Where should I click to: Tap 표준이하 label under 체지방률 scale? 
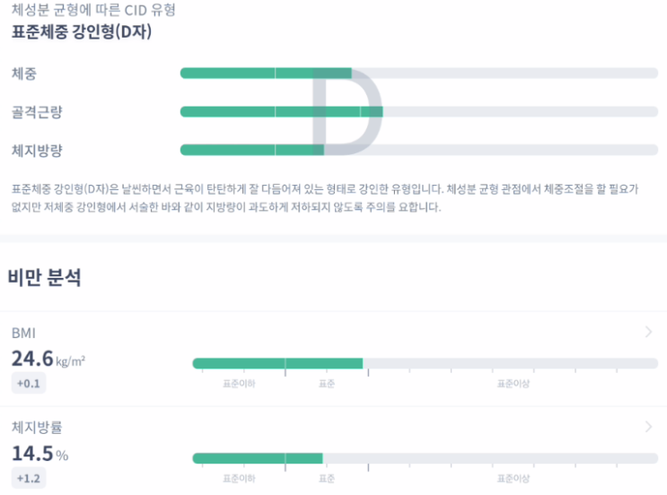pyautogui.click(x=239, y=479)
